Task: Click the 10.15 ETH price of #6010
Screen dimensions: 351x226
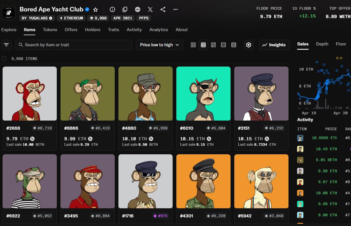Action: click(x=192, y=139)
